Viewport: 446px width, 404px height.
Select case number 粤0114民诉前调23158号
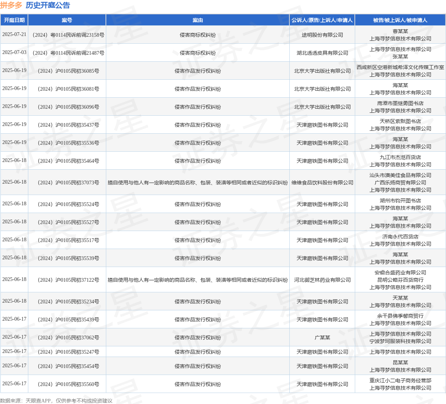(67, 35)
